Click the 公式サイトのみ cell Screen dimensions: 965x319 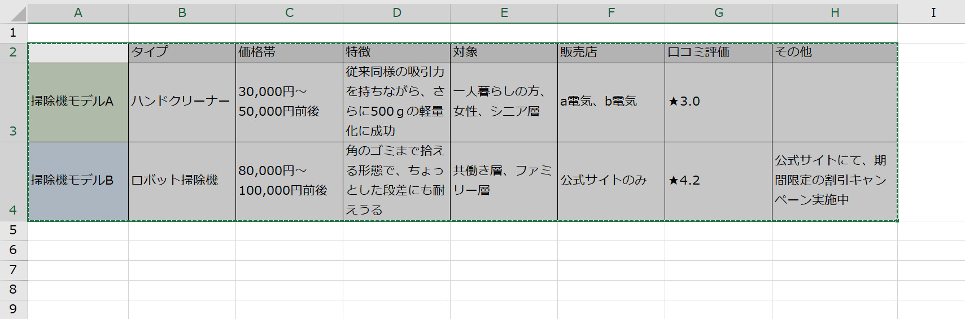[x=611, y=181]
